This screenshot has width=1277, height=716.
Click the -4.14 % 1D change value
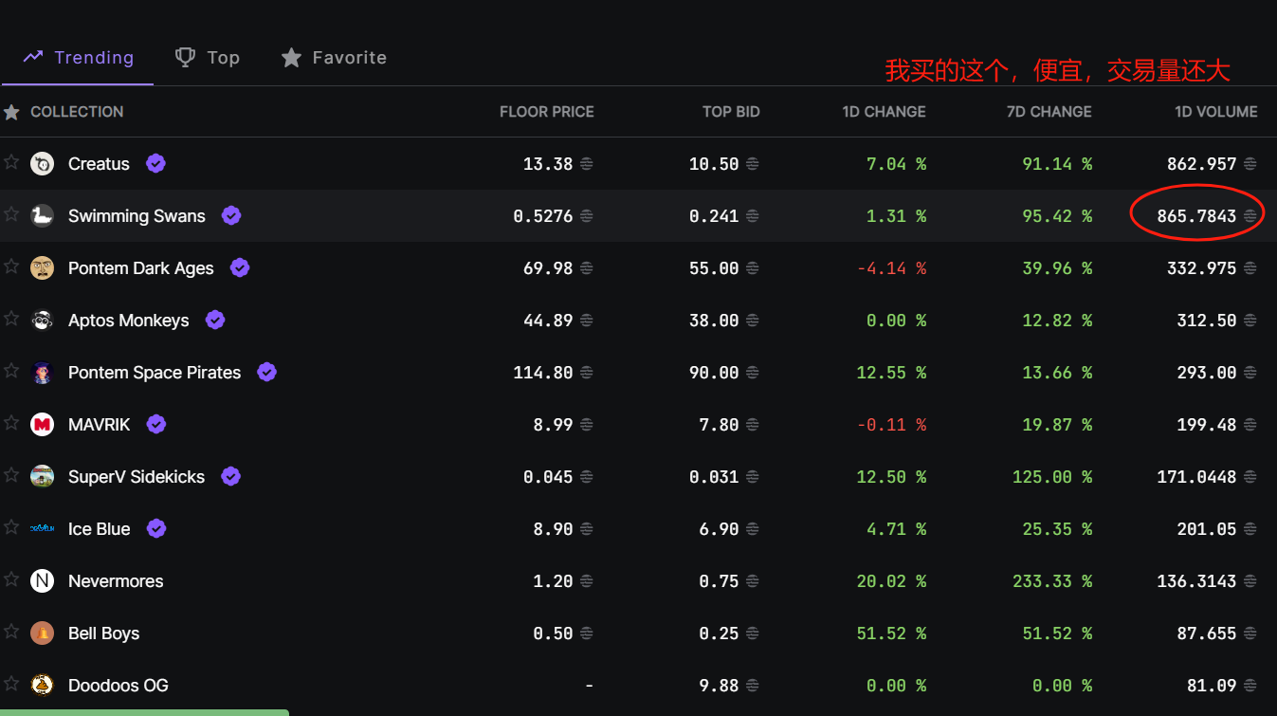coord(891,268)
